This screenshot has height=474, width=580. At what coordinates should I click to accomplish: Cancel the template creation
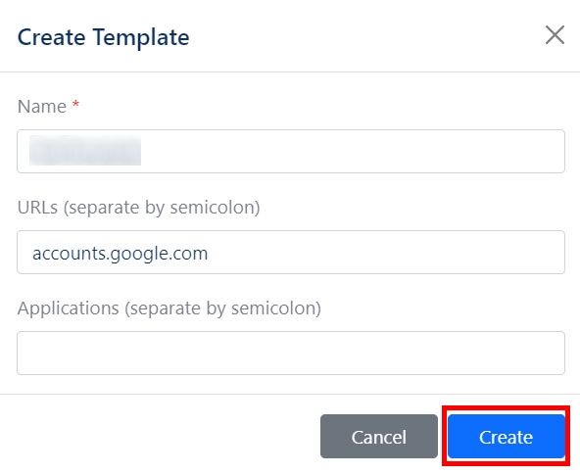click(379, 436)
